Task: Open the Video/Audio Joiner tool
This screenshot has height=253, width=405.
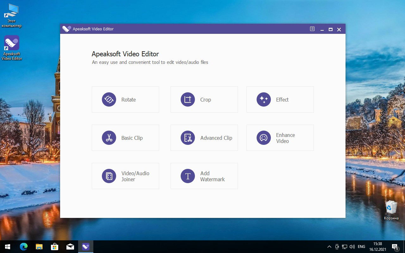Action: pyautogui.click(x=125, y=176)
